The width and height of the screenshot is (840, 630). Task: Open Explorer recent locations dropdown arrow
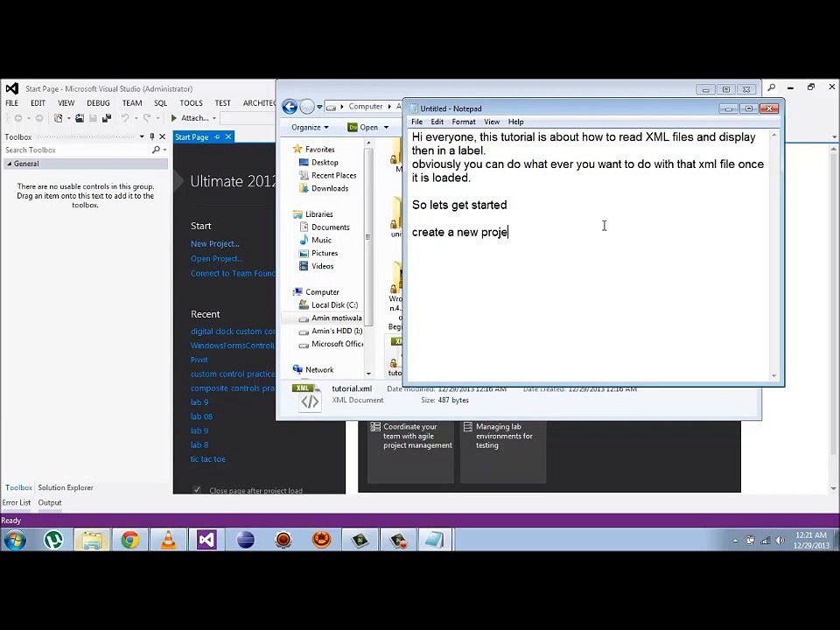pos(319,107)
